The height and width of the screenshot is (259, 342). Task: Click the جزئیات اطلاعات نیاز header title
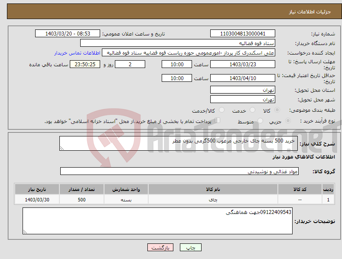[x=310, y=12]
